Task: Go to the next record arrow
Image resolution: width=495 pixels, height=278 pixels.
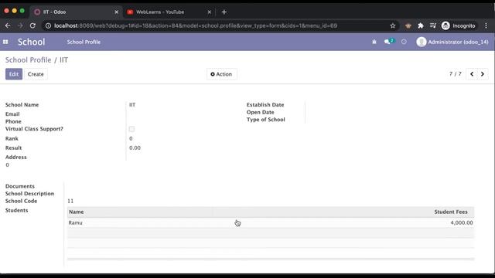Action: point(483,74)
